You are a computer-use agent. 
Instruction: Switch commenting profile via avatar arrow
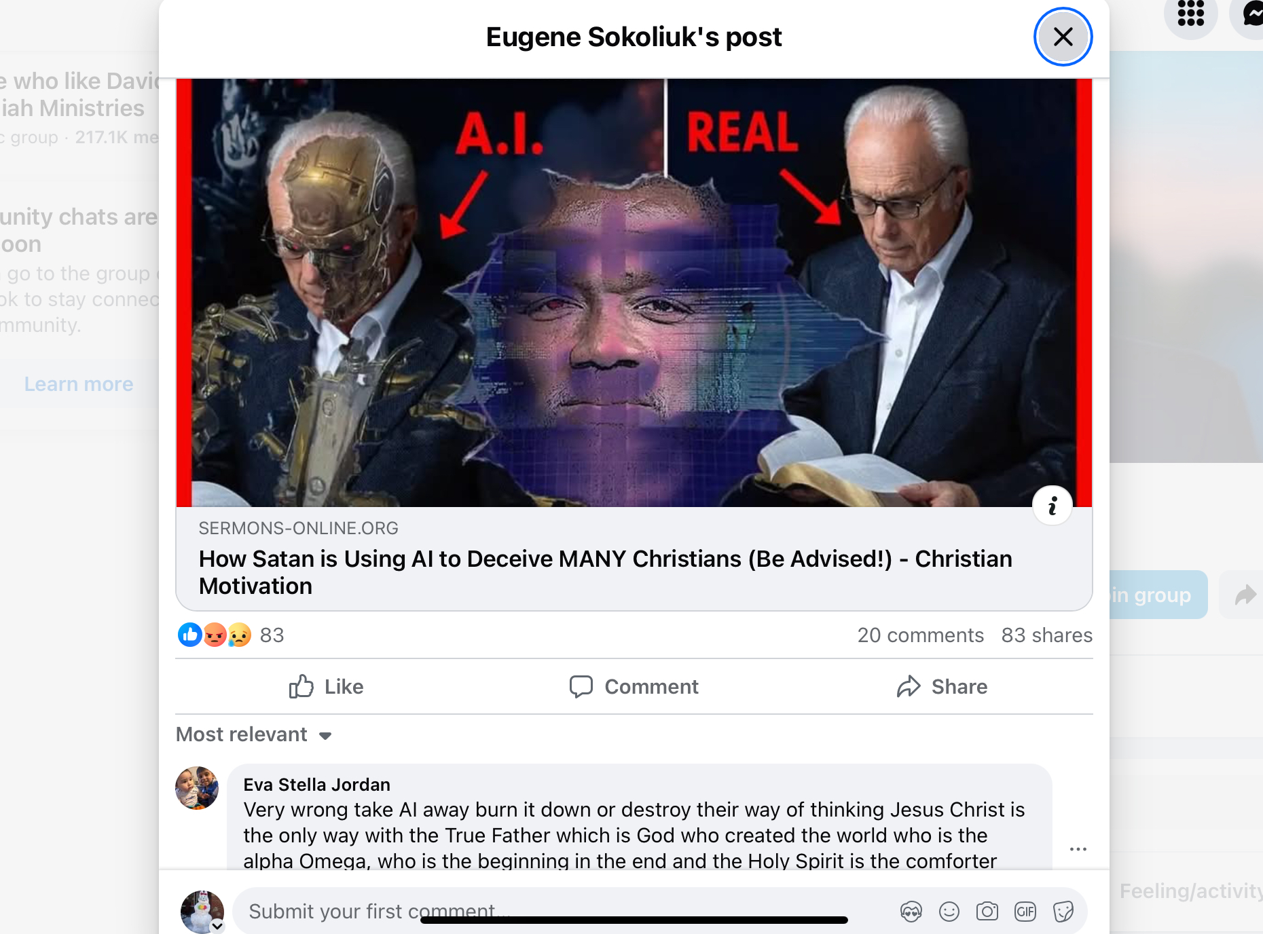click(217, 925)
